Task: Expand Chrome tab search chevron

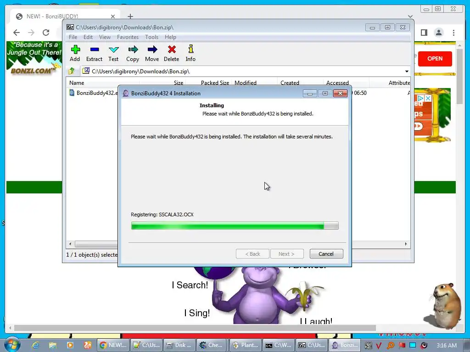Action: pos(410,16)
